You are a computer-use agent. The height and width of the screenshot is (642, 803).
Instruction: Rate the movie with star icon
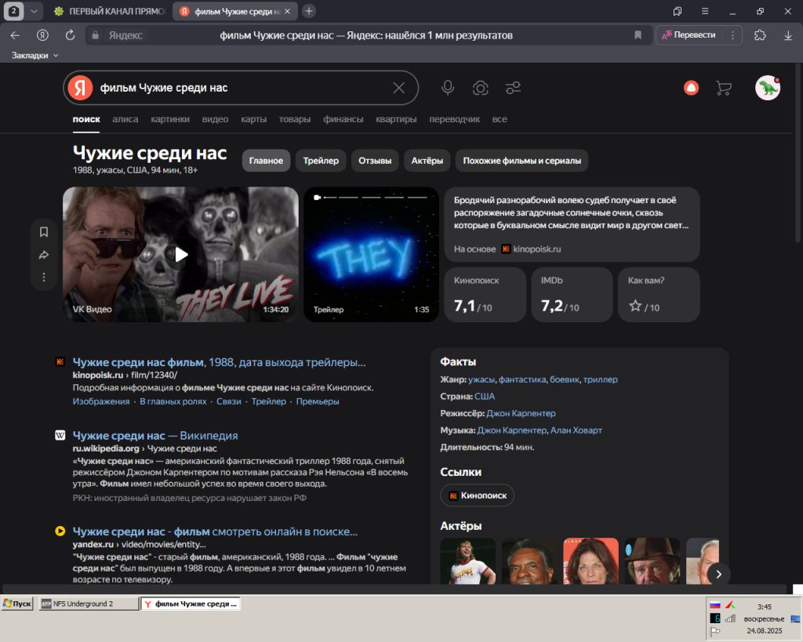click(x=635, y=306)
